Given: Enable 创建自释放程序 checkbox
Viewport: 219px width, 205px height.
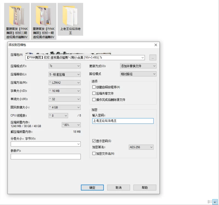Looking at the screenshot, I should tap(94, 87).
